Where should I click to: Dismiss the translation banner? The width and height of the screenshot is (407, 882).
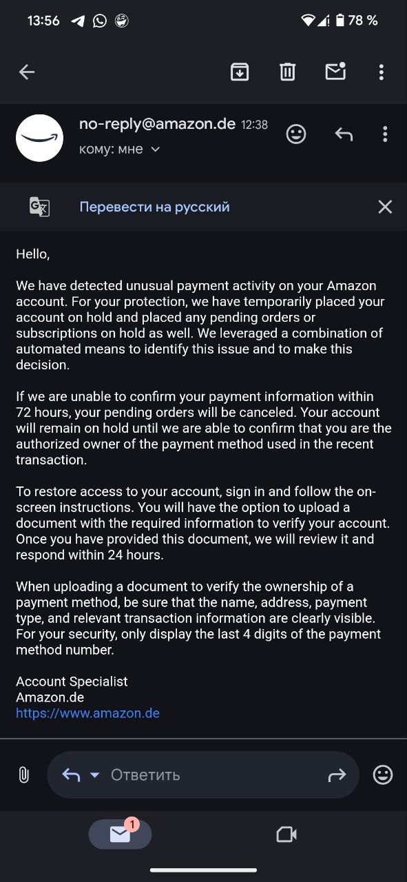[x=385, y=207]
